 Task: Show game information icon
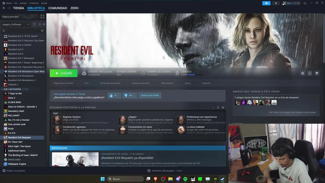click(310, 73)
